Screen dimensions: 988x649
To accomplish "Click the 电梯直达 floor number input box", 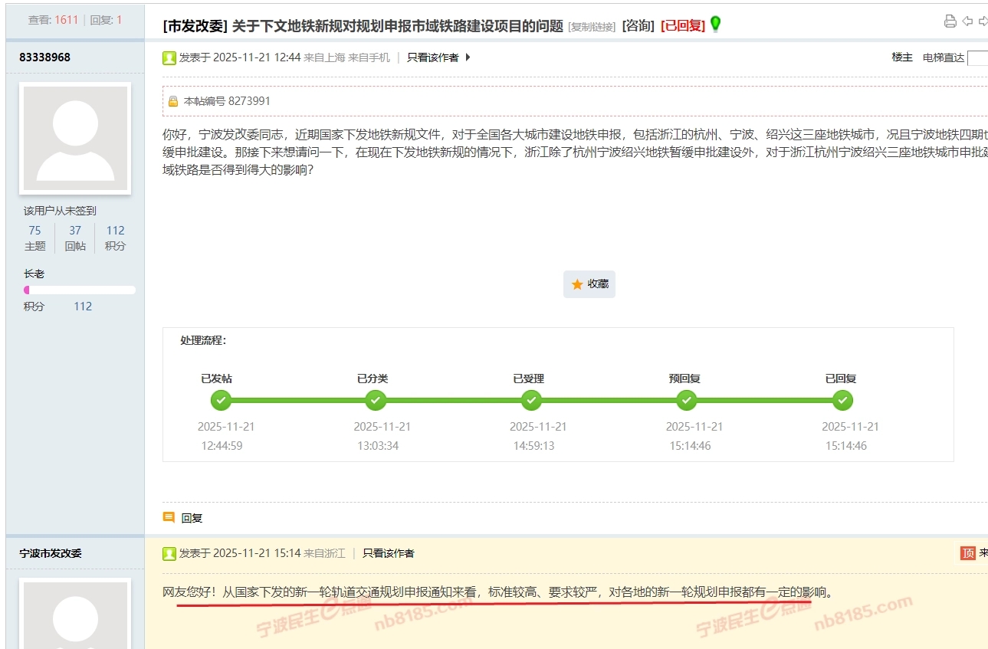I will (x=977, y=57).
